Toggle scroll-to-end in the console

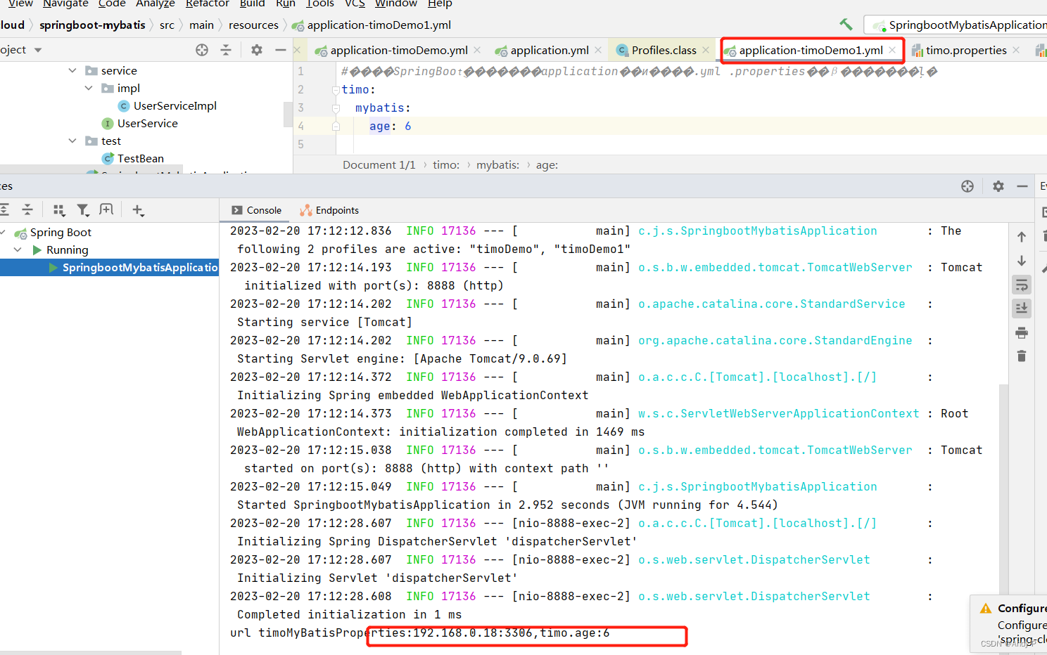pyautogui.click(x=1022, y=308)
